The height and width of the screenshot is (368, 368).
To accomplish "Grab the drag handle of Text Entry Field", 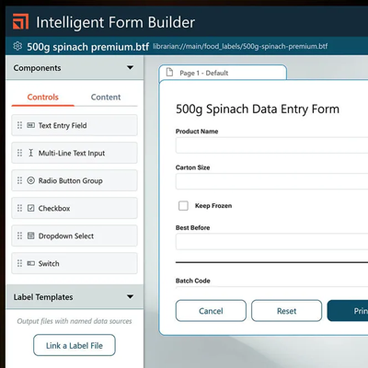I will coord(19,125).
